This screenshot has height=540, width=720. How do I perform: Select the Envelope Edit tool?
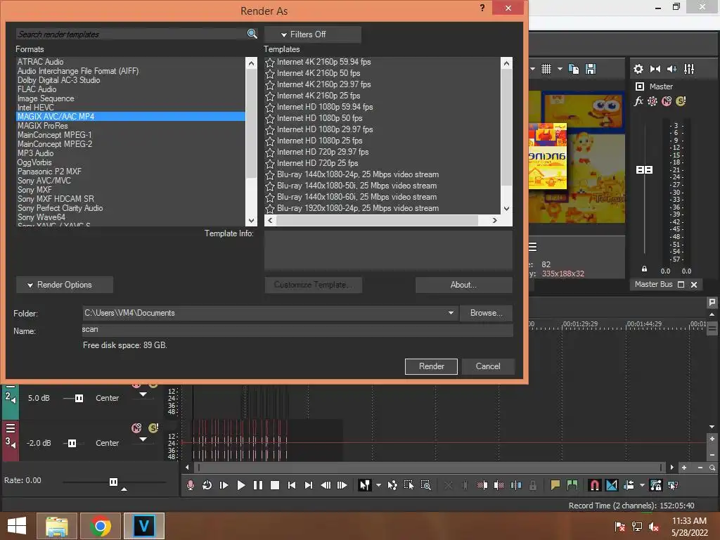click(x=392, y=485)
